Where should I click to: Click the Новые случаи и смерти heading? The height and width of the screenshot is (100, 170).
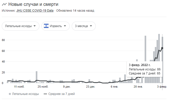pyautogui.click(x=33, y=4)
